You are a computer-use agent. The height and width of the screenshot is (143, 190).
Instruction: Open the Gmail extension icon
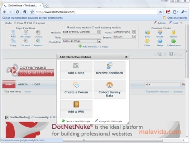[168, 12]
